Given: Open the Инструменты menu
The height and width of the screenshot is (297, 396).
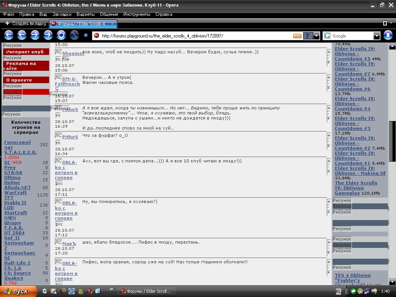Looking at the screenshot, I should pos(137,14).
